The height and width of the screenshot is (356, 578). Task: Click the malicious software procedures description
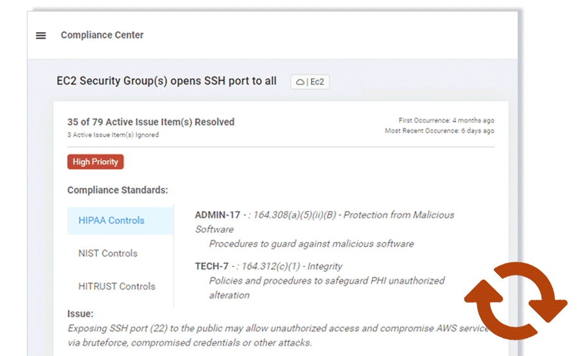[x=311, y=244]
